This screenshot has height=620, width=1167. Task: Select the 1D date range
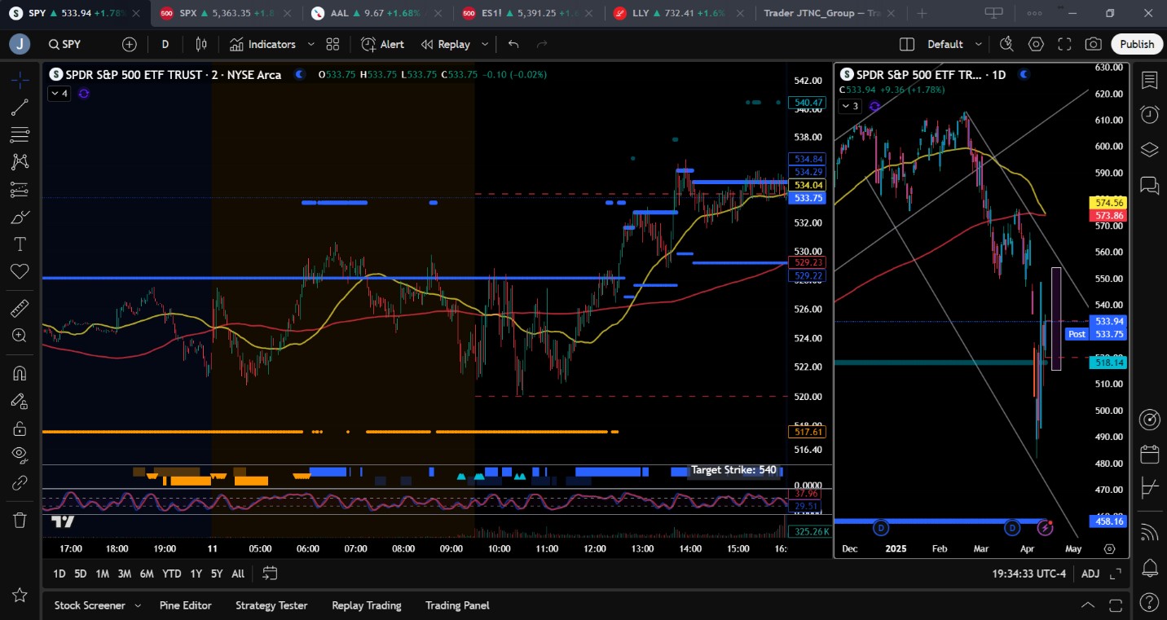tap(59, 574)
